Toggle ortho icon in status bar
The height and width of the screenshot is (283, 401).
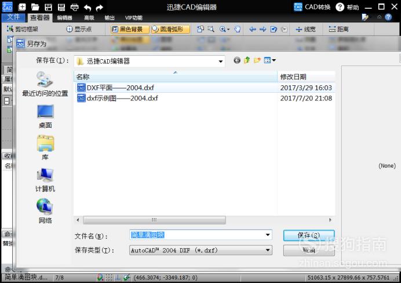(x=118, y=277)
